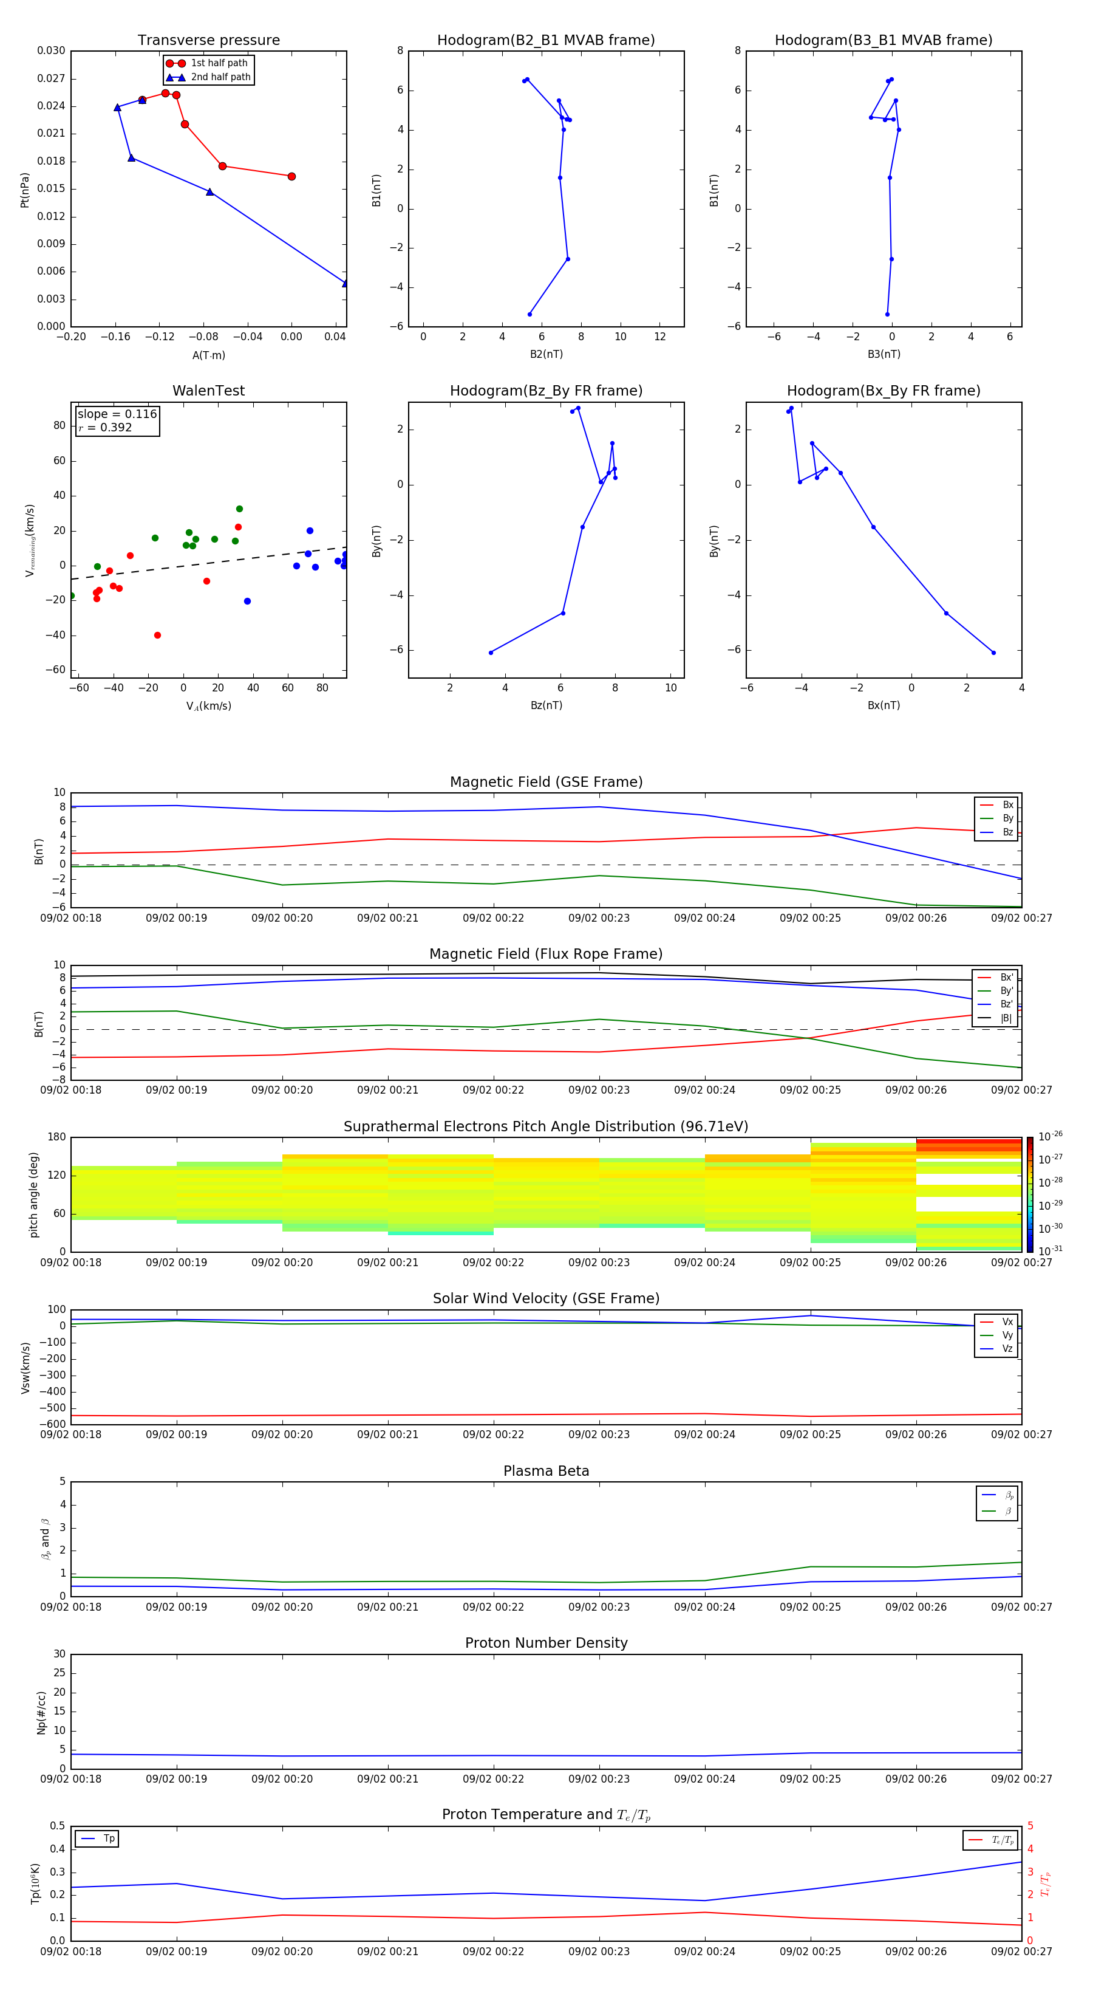This screenshot has width=1093, height=2005.
Task: Click the "V_A(km/s)" x-axis label
Action: tap(208, 706)
